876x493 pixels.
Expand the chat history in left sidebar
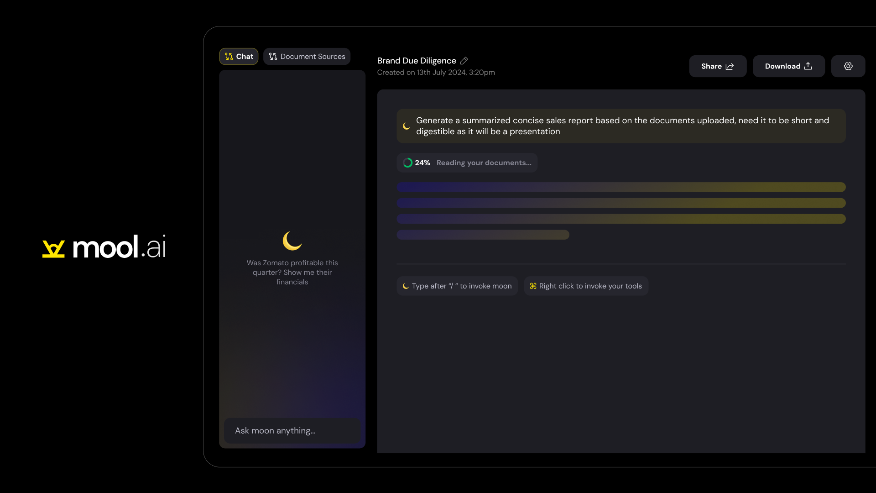point(239,56)
